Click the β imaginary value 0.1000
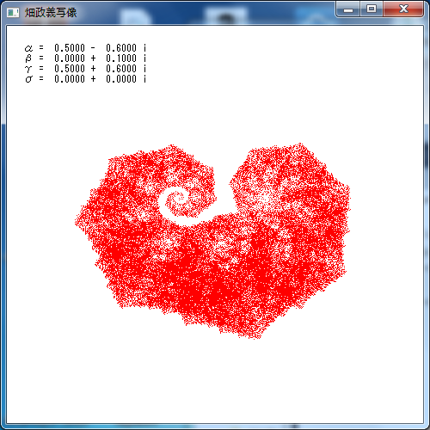Viewport: 430px width, 430px height. pos(121,58)
